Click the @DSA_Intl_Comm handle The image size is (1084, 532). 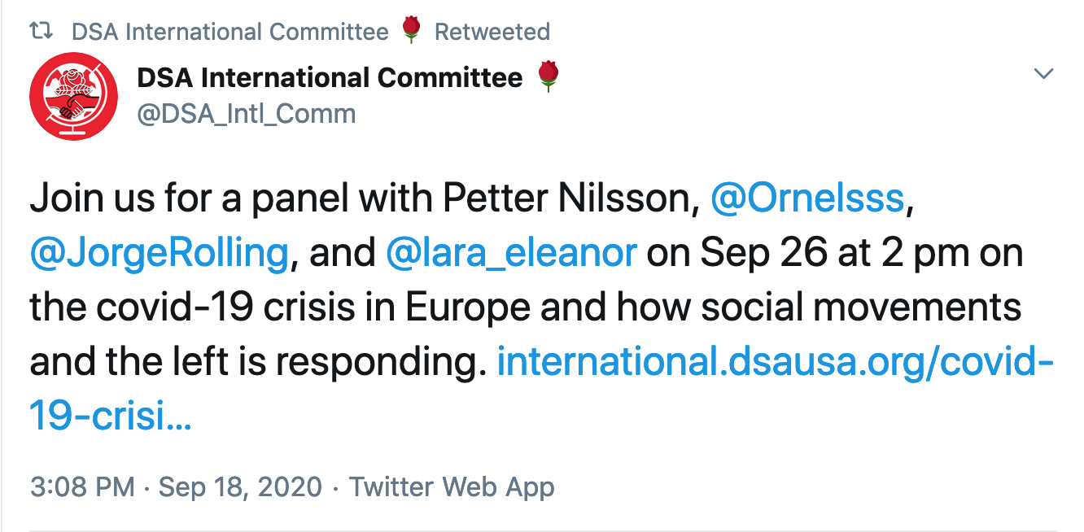247,113
